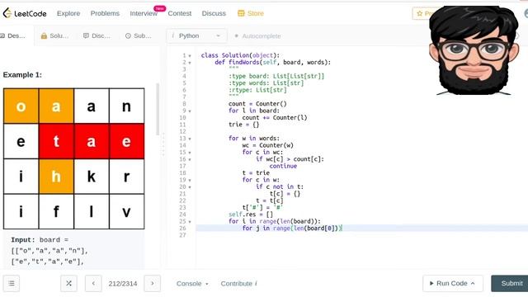
Task: Open the Discuss forum
Action: click(214, 13)
